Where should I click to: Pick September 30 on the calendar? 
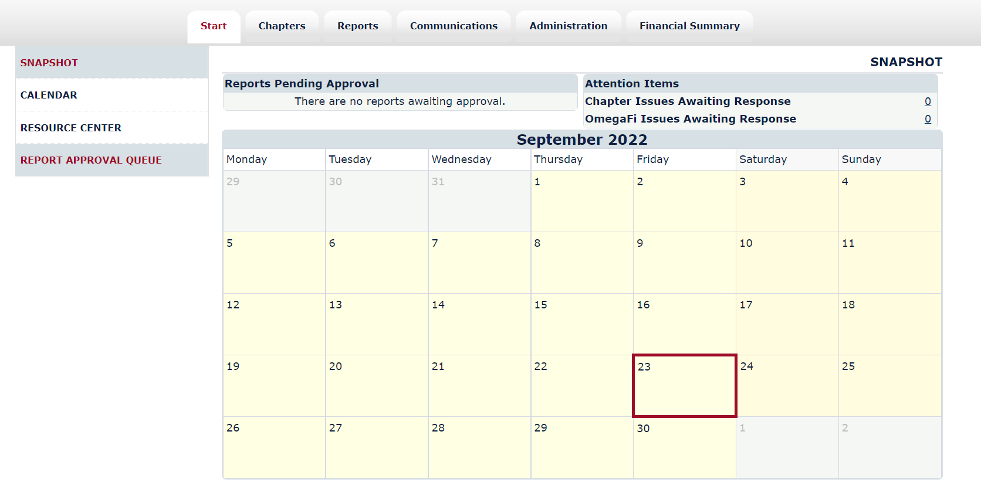pos(684,447)
